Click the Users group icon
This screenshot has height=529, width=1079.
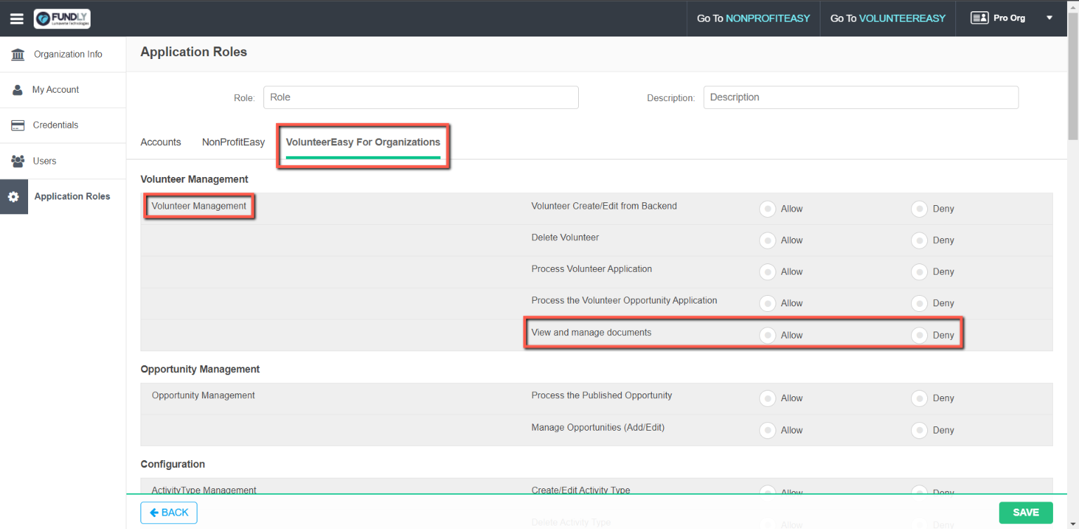click(x=18, y=161)
